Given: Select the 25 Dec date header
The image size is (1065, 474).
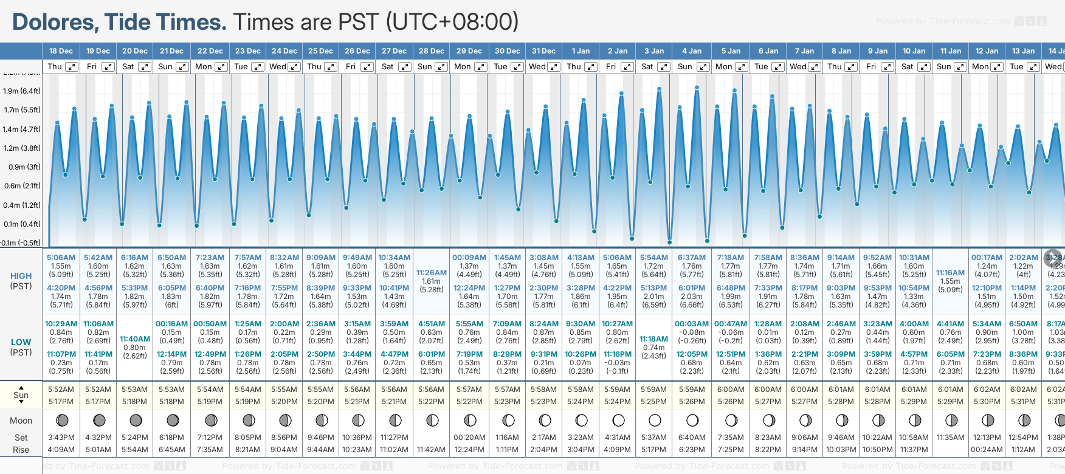Looking at the screenshot, I should click(x=320, y=51).
